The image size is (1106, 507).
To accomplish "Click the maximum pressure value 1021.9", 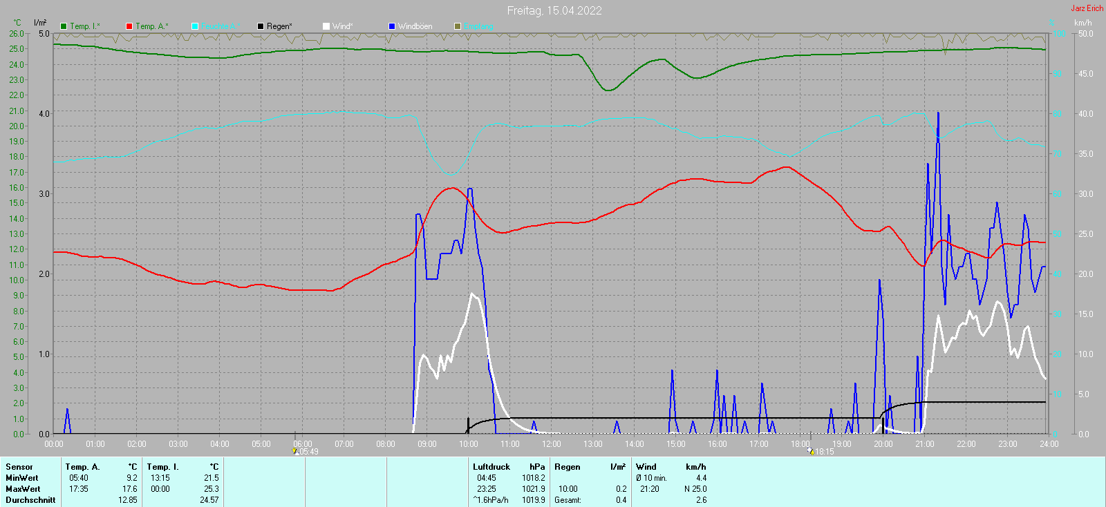I will point(534,489).
